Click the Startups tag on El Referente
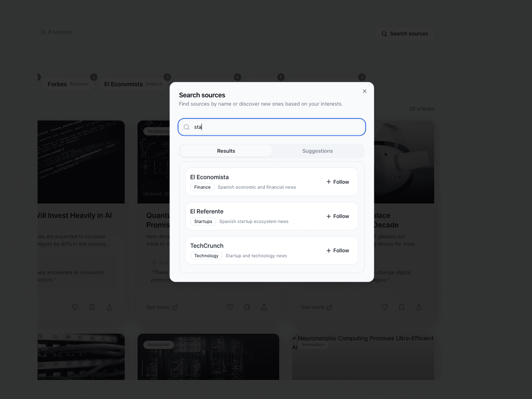The width and height of the screenshot is (532, 399). click(x=203, y=221)
